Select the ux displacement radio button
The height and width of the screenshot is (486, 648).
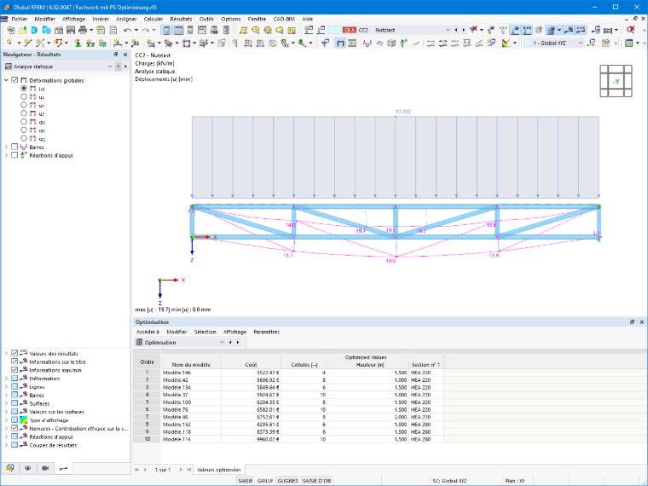[x=24, y=96]
